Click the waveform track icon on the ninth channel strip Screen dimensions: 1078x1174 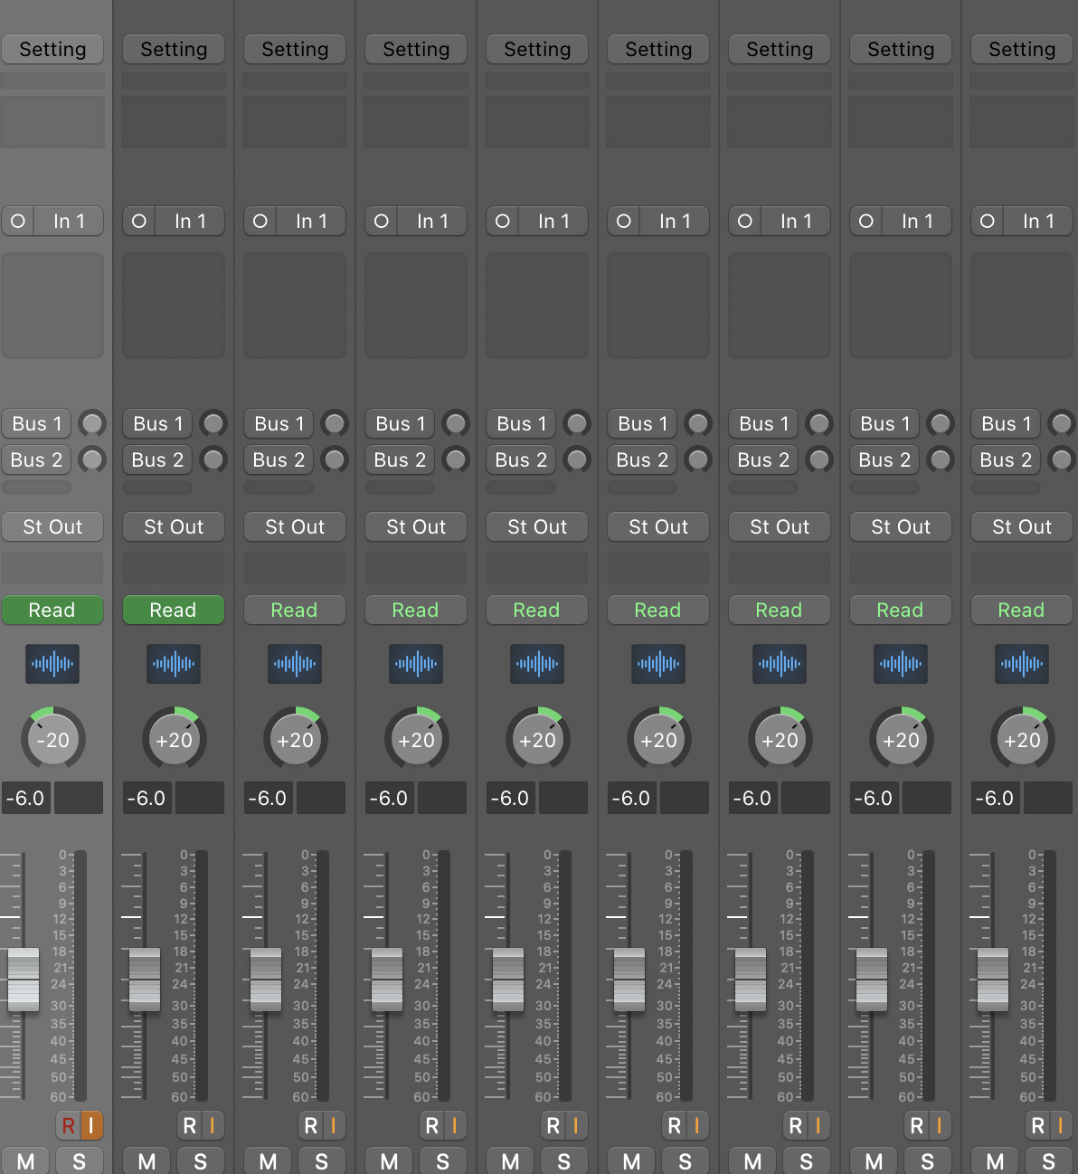coord(1022,664)
